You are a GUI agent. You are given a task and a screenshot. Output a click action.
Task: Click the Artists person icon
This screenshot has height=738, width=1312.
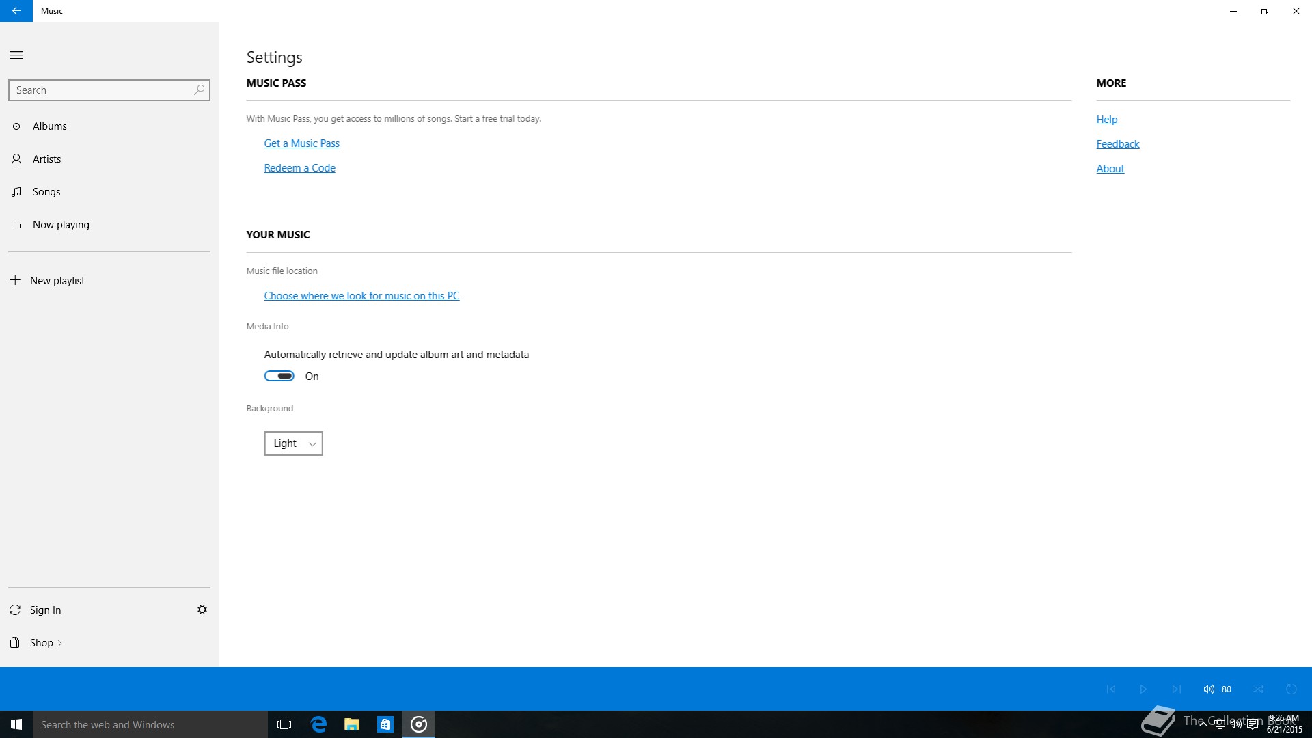(x=16, y=159)
